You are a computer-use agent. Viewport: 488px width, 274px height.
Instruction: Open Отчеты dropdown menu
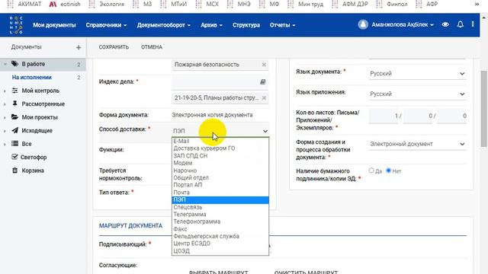click(x=282, y=25)
